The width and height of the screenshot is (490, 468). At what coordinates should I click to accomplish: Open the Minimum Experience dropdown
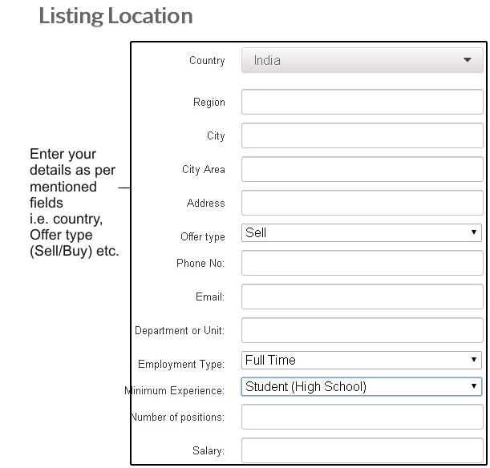click(x=361, y=387)
